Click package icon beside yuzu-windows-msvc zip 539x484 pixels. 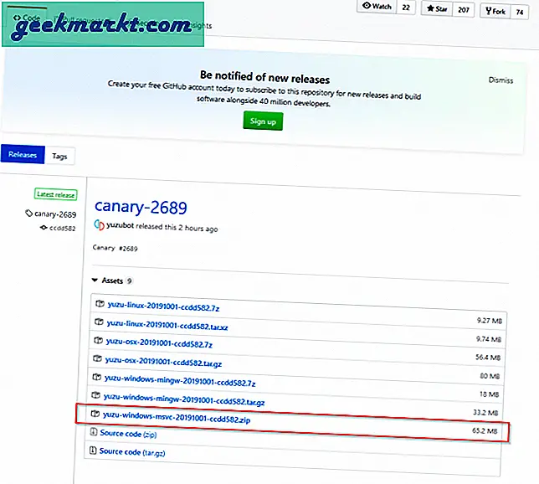pyautogui.click(x=95, y=414)
